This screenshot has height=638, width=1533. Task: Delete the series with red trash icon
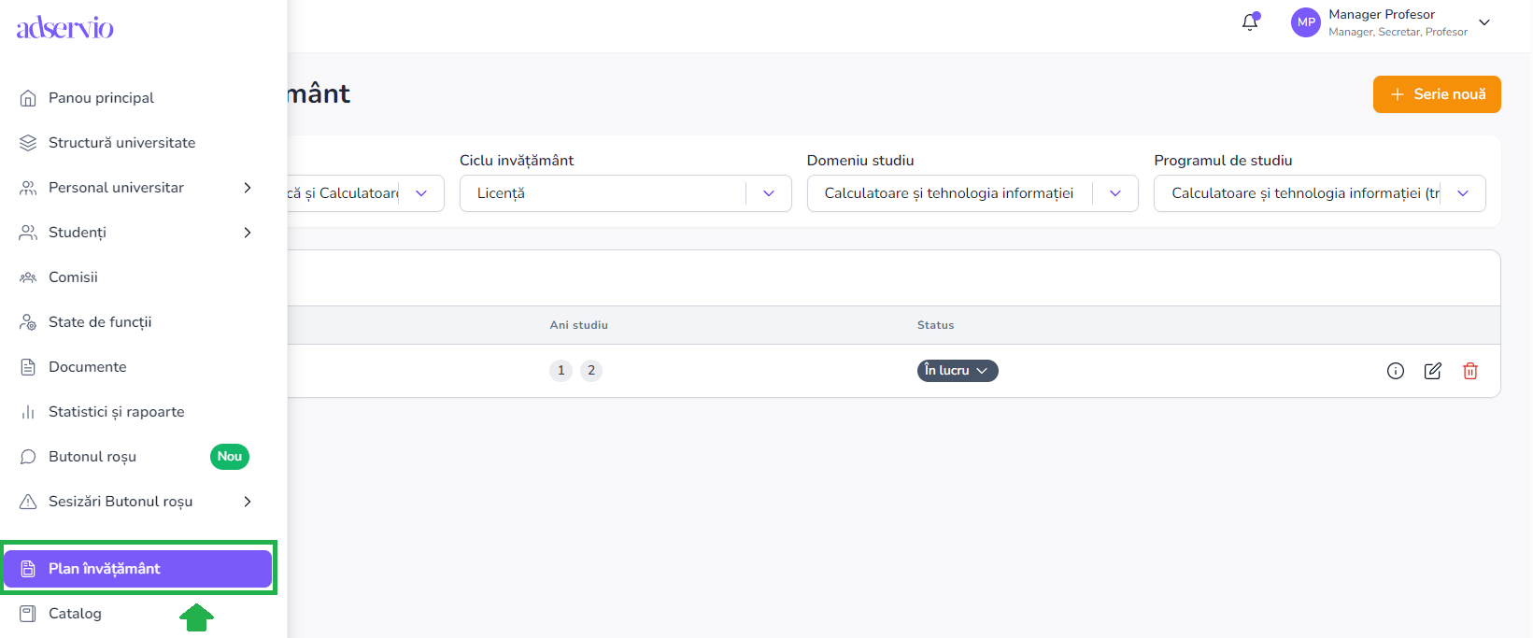coord(1470,371)
